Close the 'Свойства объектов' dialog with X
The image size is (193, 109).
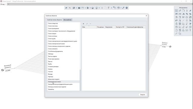click(x=146, y=16)
